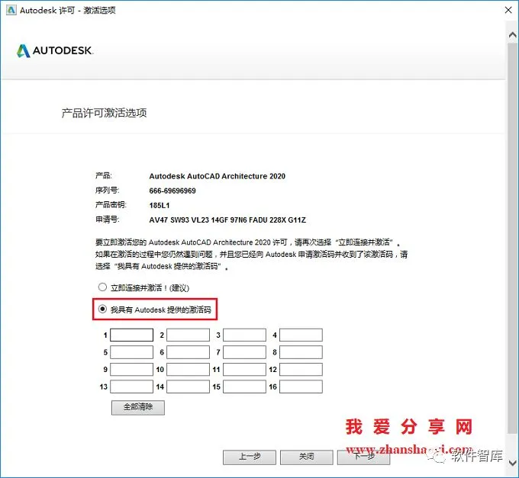Click activation code field 13

[132, 387]
